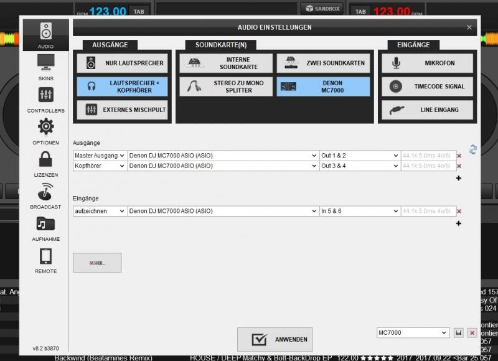Viewport: 498px width, 361px height.
Task: Save the MC7000 audio configuration
Action: (x=458, y=333)
